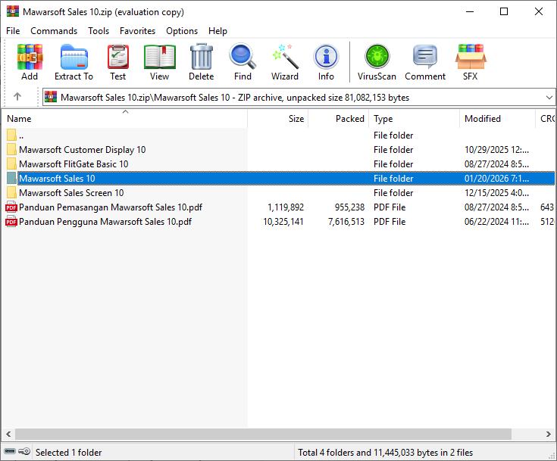The height and width of the screenshot is (461, 557).
Task: Open the View toolbar icon
Action: point(159,61)
